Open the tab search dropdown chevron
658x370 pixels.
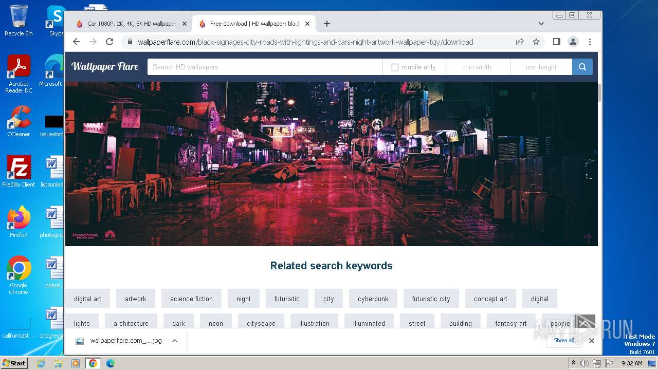541,24
